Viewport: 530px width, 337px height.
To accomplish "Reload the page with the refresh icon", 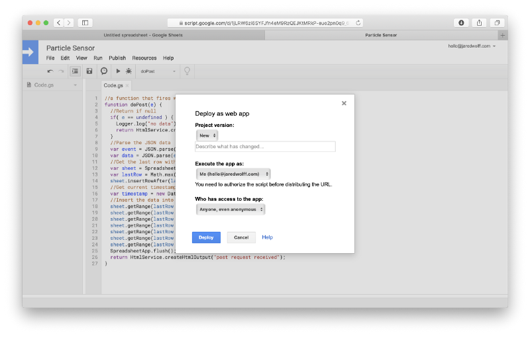I will click(x=358, y=22).
